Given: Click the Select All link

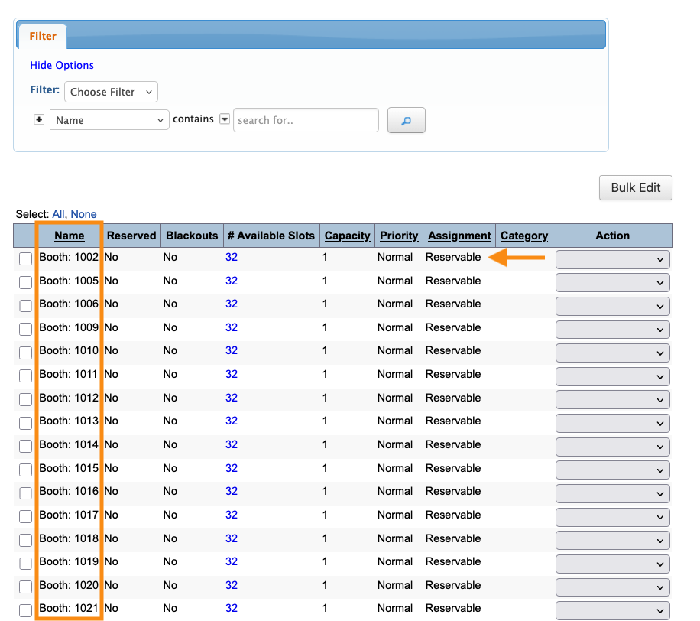Looking at the screenshot, I should [x=58, y=214].
